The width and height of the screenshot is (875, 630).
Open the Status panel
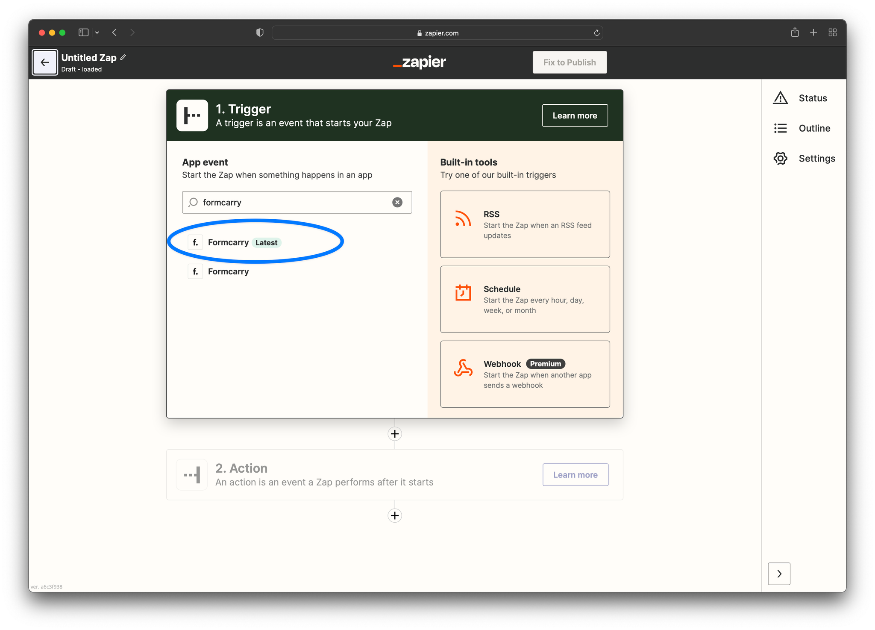[x=799, y=98]
